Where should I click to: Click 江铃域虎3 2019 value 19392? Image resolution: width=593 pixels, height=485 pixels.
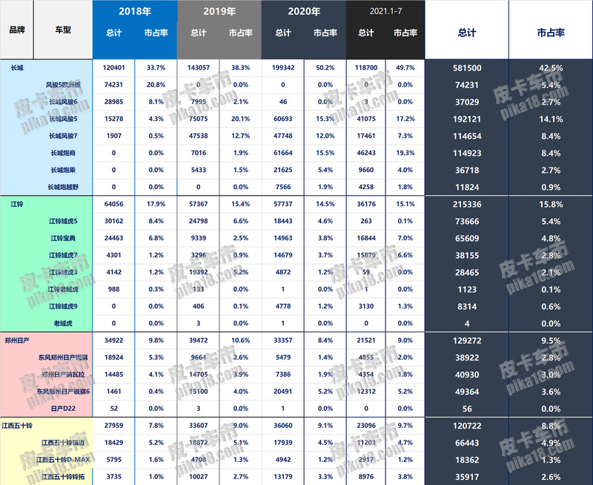pos(199,272)
